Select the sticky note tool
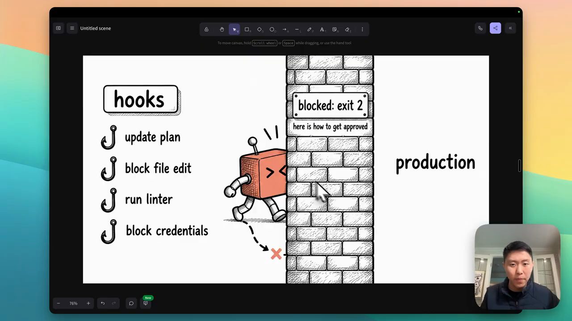The image size is (572, 321). tap(334, 29)
